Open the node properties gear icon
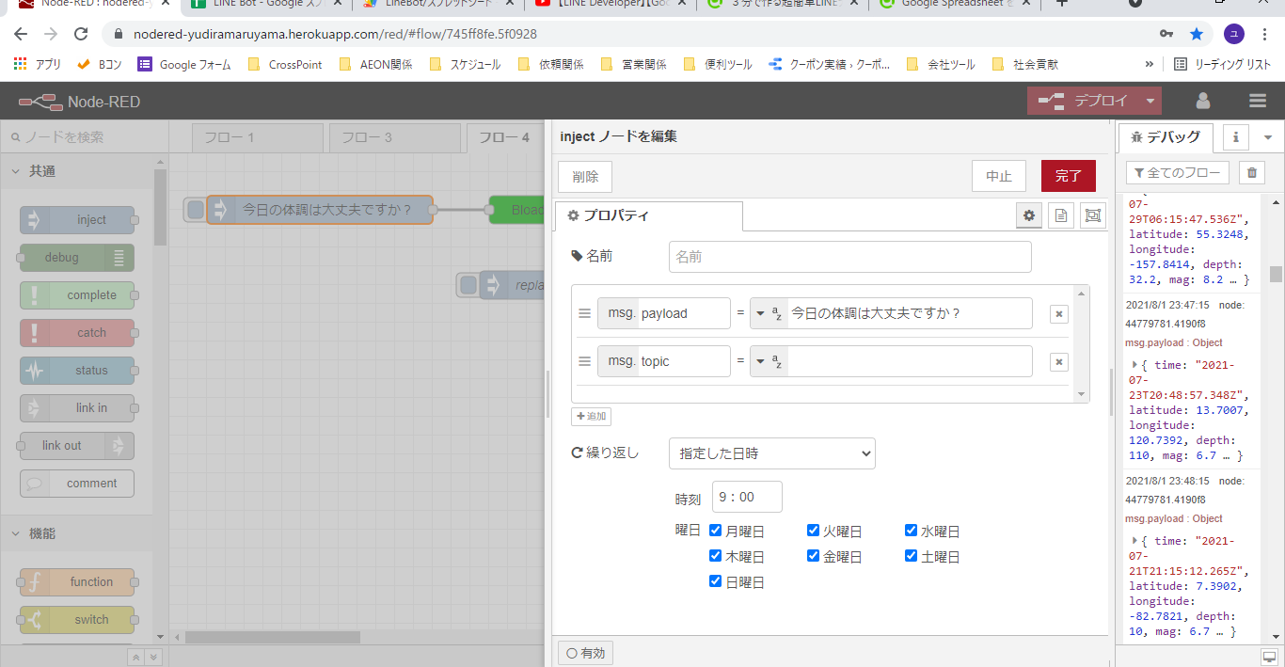The width and height of the screenshot is (1285, 667). [x=1029, y=215]
